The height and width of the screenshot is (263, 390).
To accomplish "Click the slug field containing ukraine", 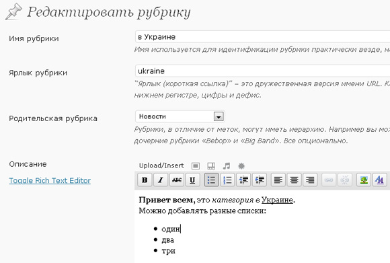I will [263, 71].
